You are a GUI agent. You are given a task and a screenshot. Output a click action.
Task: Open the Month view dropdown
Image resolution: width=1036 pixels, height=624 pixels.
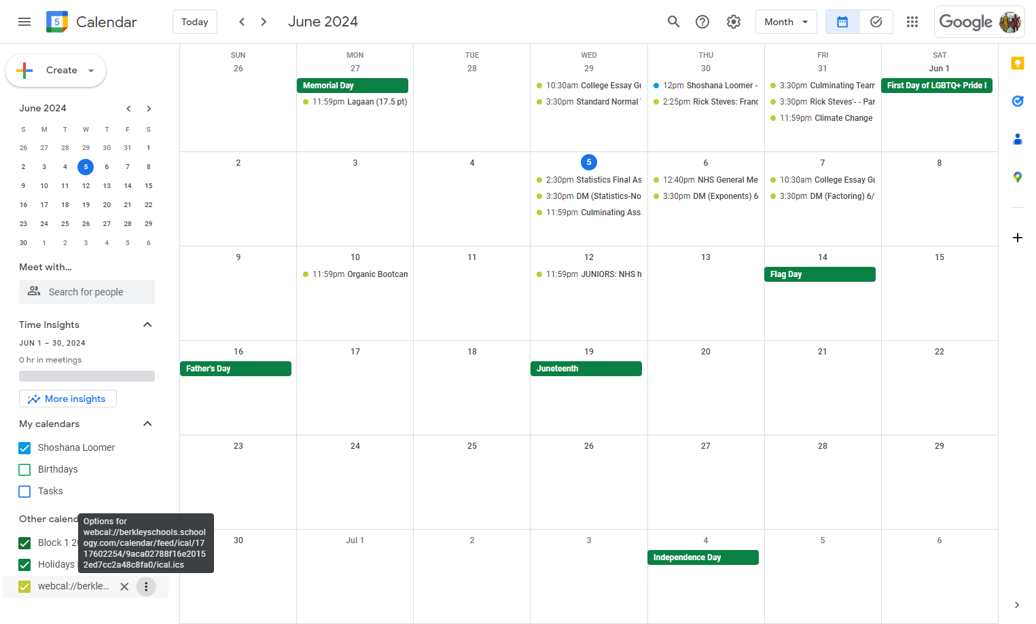786,22
